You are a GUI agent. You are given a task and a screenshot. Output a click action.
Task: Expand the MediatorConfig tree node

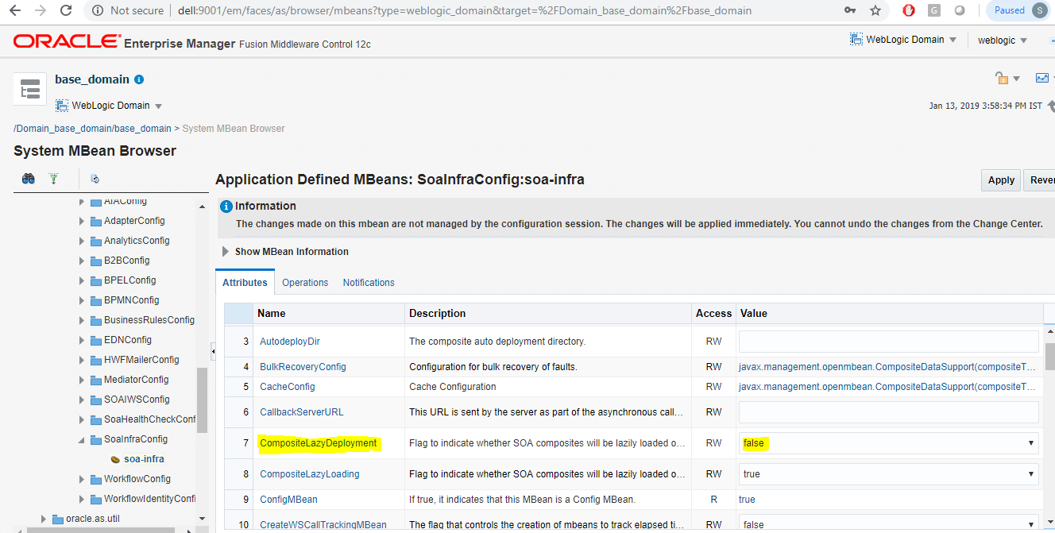coord(82,380)
